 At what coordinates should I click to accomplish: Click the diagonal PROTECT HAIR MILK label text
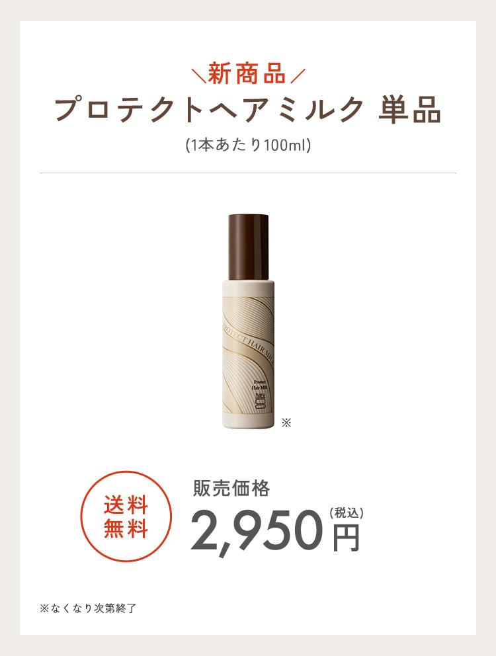click(248, 345)
